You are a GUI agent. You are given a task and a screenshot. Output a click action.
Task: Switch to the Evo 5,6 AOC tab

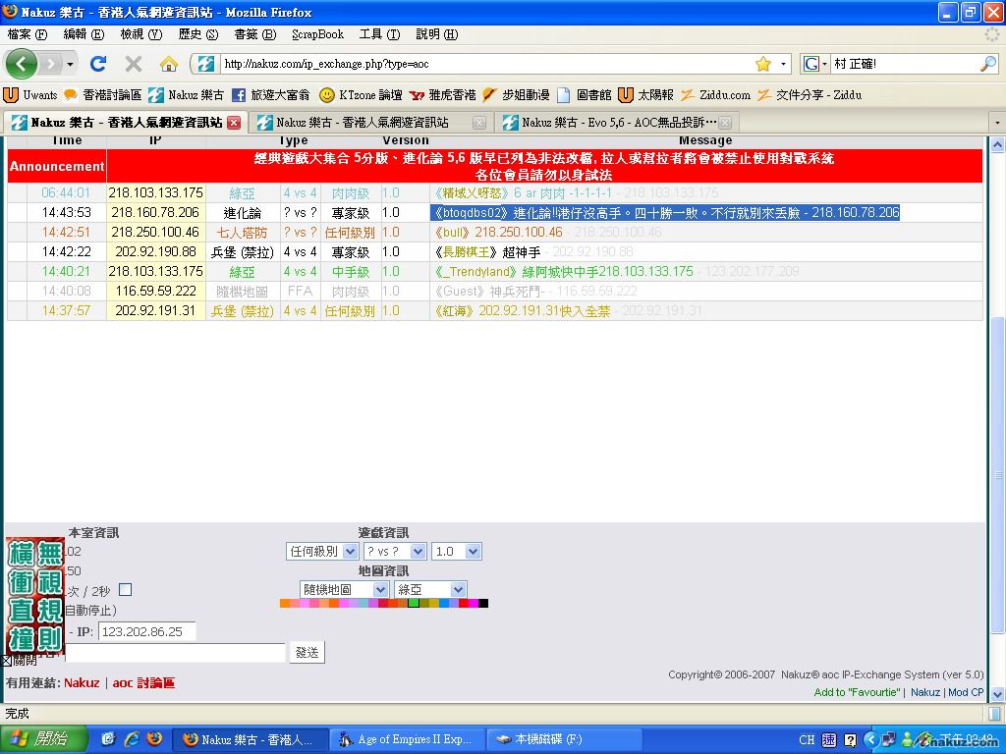click(x=616, y=123)
